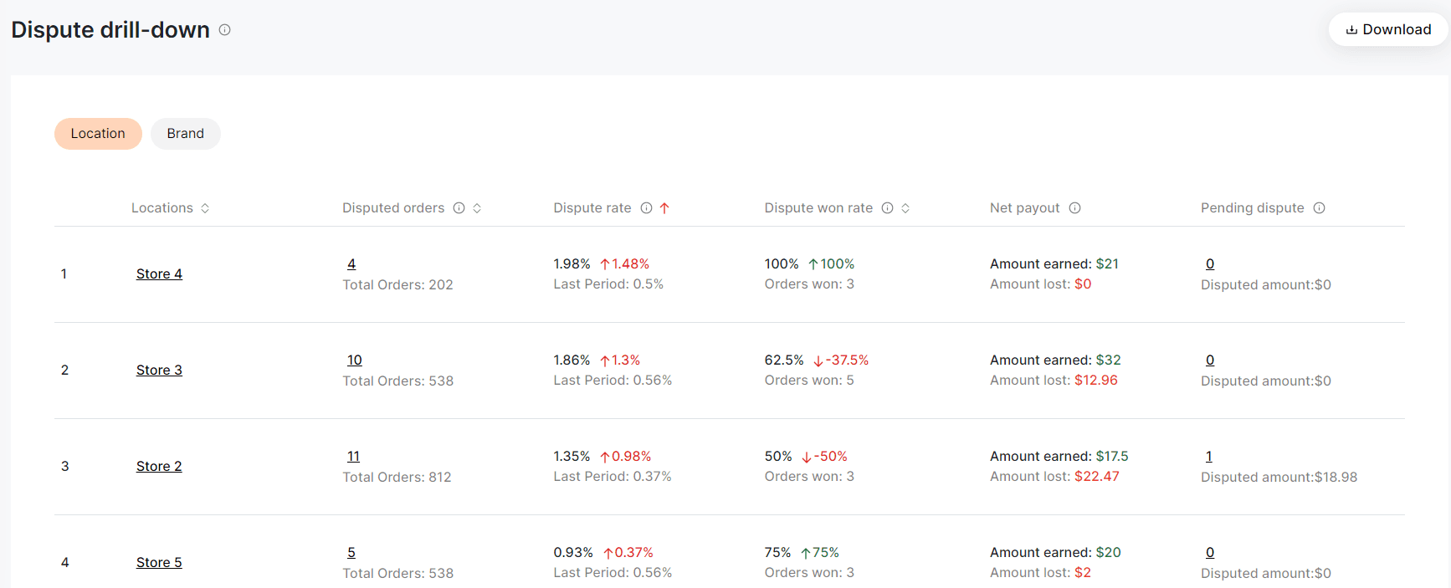Click red ascending sort arrow on Dispute rate
Image resolution: width=1451 pixels, height=588 pixels.
coord(664,208)
